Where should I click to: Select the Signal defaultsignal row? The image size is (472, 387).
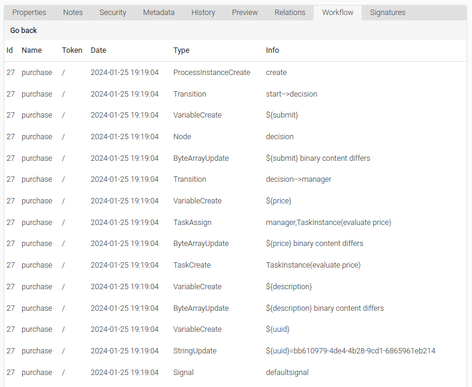235,372
